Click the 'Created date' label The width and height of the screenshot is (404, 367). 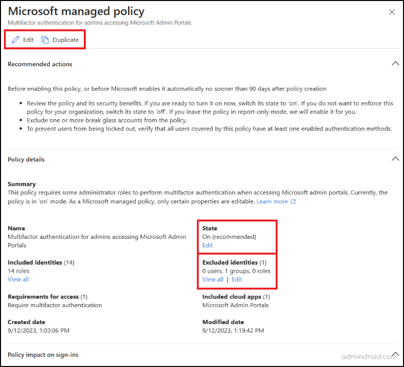(x=26, y=322)
